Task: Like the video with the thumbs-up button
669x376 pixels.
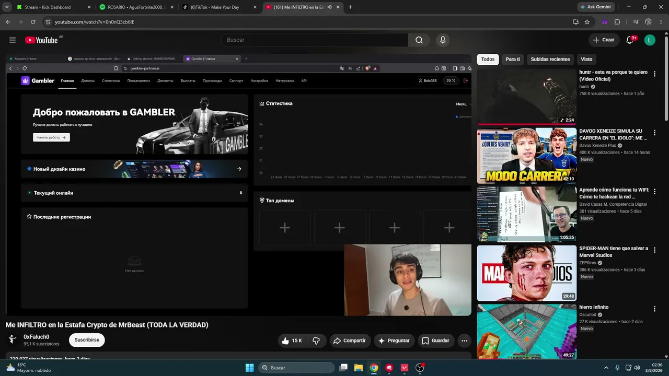Action: tap(292, 340)
